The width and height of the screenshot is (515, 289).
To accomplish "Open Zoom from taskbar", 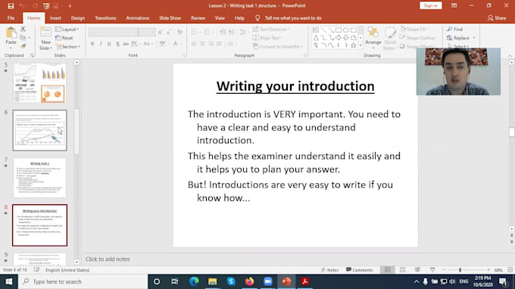I will pos(268,281).
